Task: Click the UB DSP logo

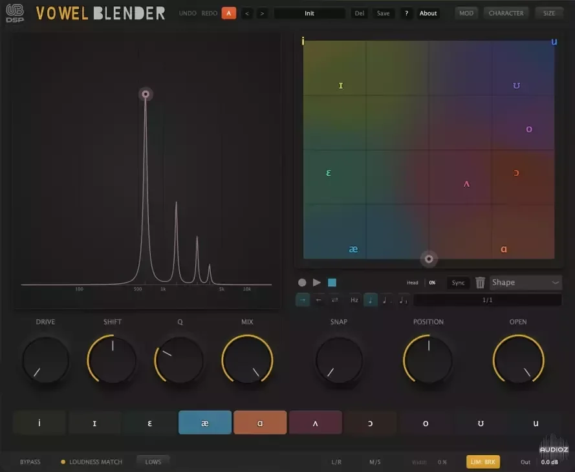Action: pos(15,13)
